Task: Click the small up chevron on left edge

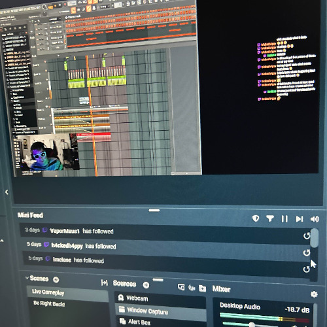Action: [2, 241]
